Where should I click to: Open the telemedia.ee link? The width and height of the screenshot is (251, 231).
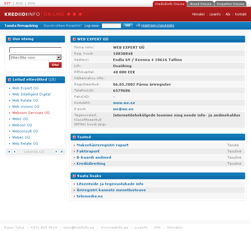(x=90, y=196)
